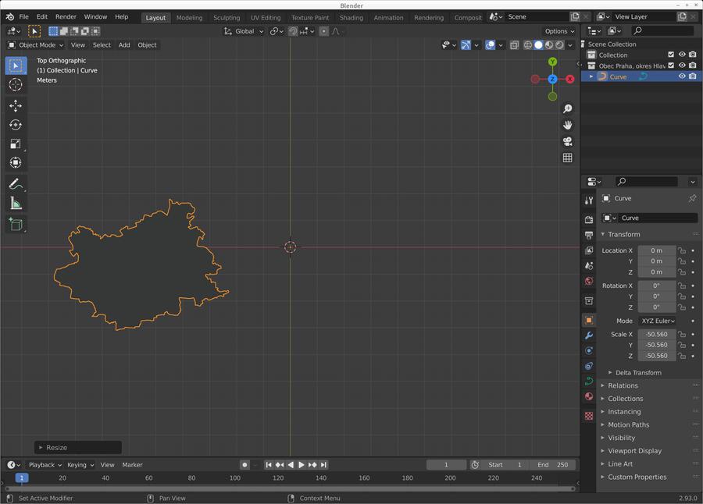Choose the Measure tool
This screenshot has width=703, height=504.
16,204
